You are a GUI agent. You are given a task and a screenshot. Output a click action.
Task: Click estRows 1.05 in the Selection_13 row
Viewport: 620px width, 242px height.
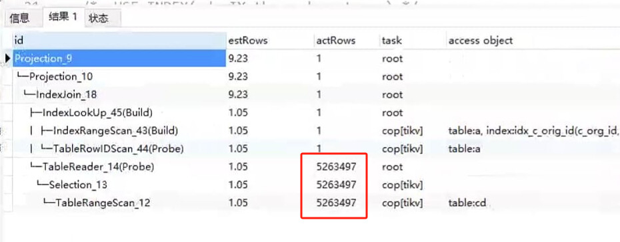click(x=238, y=184)
